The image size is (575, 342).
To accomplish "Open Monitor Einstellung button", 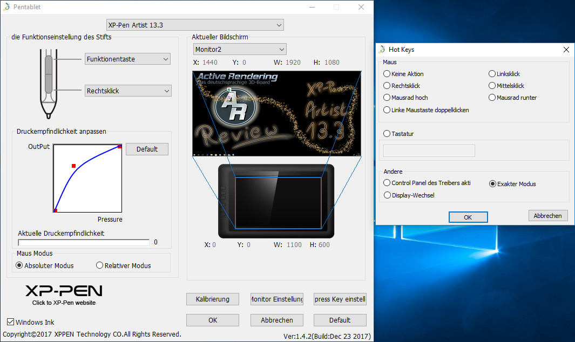I will point(277,299).
